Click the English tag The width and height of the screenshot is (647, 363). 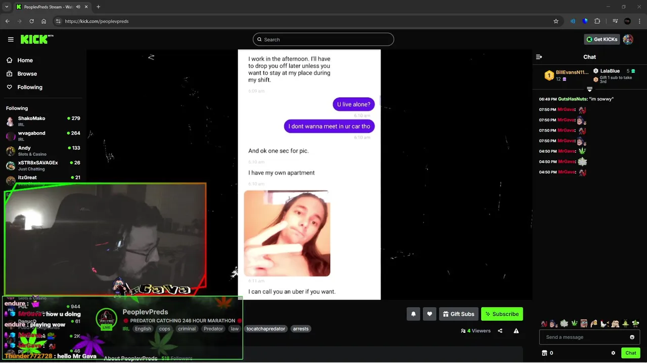pyautogui.click(x=143, y=329)
